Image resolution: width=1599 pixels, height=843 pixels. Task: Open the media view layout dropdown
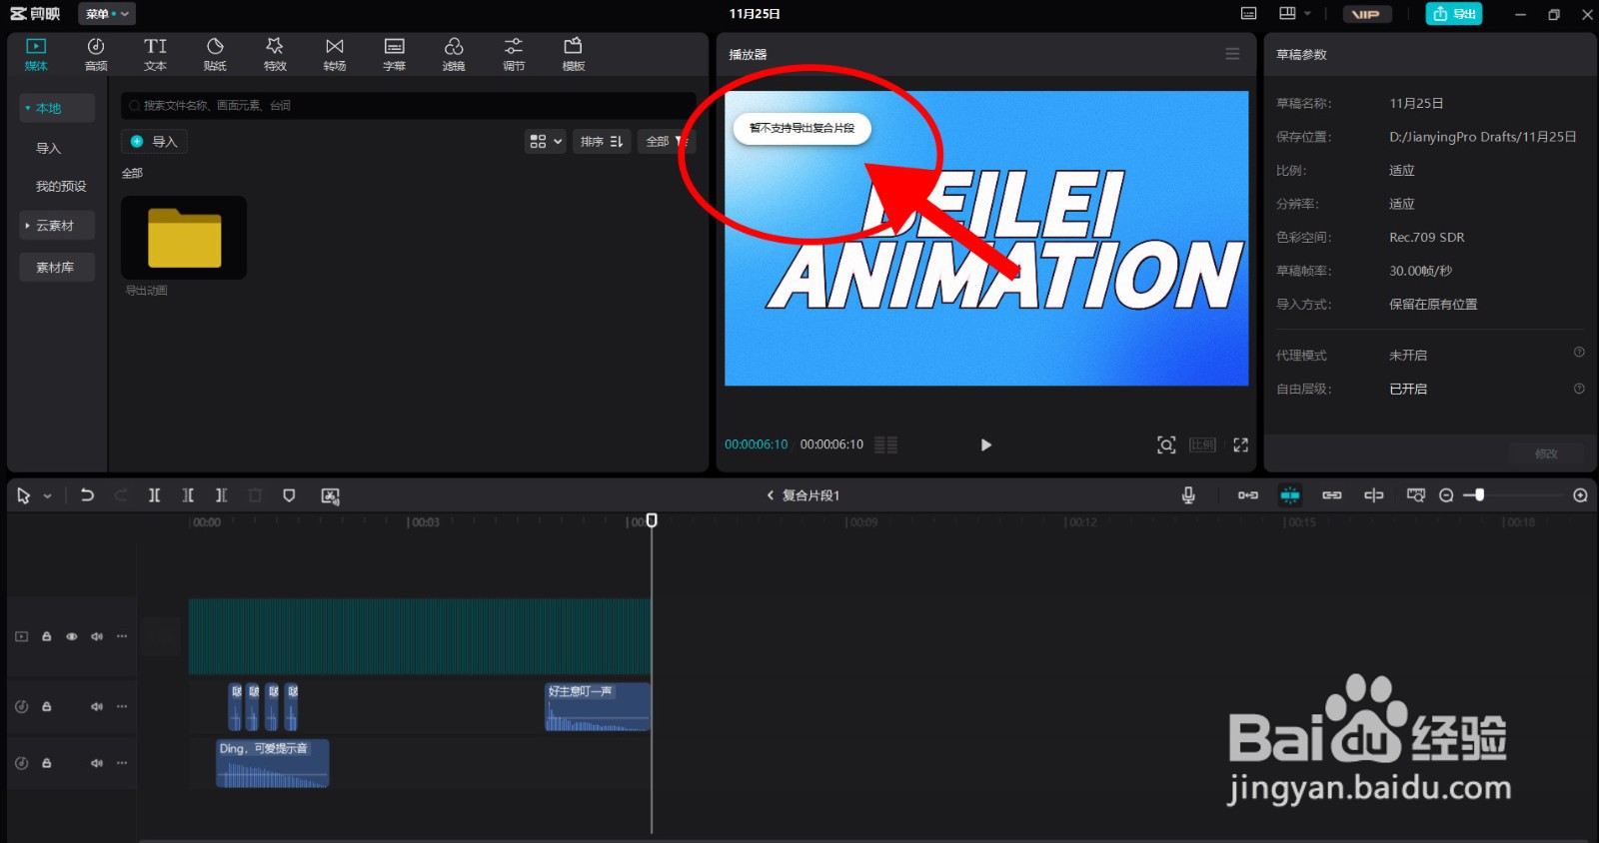click(546, 142)
